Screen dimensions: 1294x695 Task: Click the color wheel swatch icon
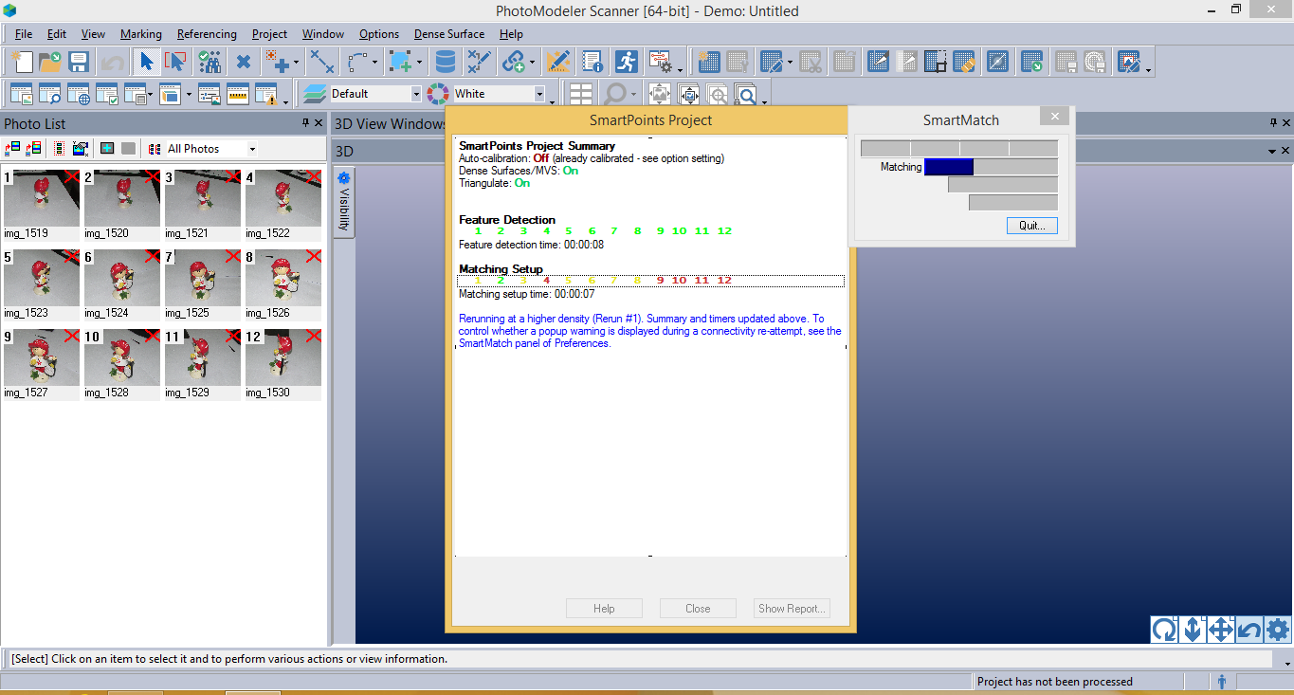pyautogui.click(x=437, y=94)
